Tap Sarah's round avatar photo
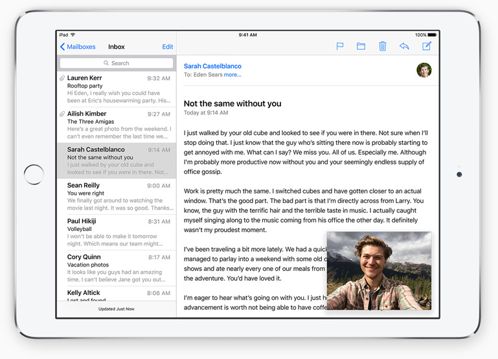Viewport: 498px width, 359px height. (424, 70)
